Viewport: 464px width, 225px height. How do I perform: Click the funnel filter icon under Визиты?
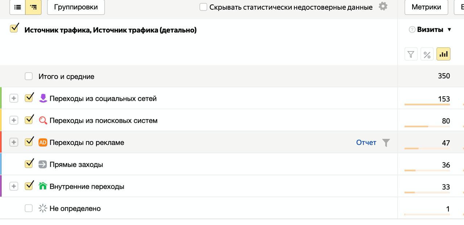pos(411,54)
